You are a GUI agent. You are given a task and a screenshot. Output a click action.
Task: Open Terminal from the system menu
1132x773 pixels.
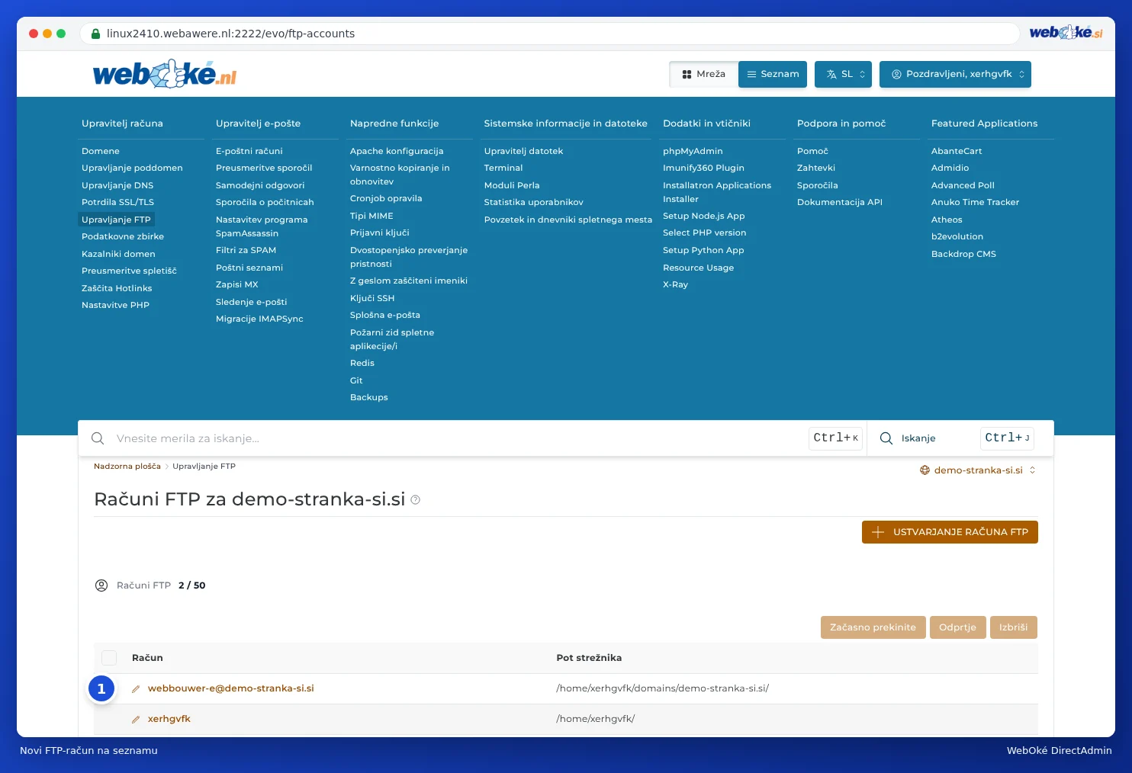click(x=503, y=168)
